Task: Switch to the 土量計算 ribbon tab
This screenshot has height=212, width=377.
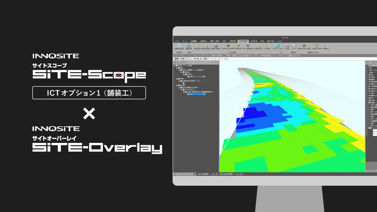Action: [x=232, y=41]
